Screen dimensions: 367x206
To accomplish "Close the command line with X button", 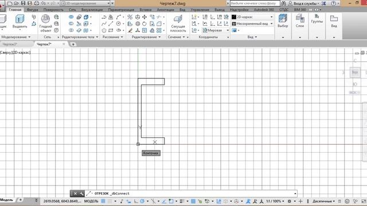I will pyautogui.click(x=75, y=193).
